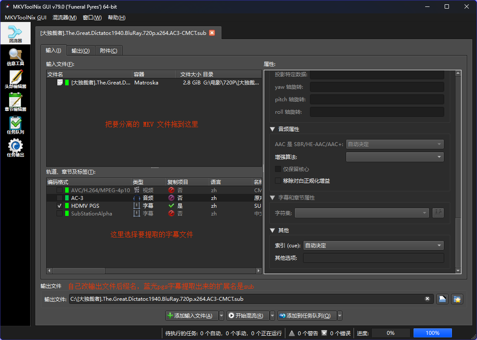Sort by the 文件名 column header

[89, 75]
